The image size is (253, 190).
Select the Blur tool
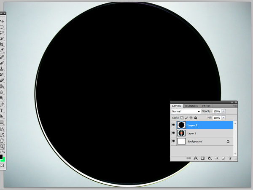tap(2, 92)
